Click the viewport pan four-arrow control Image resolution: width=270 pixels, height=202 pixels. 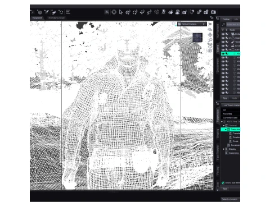[210, 35]
